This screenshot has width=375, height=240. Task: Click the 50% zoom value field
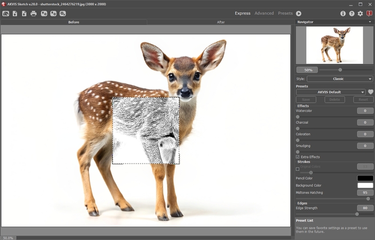click(x=307, y=70)
